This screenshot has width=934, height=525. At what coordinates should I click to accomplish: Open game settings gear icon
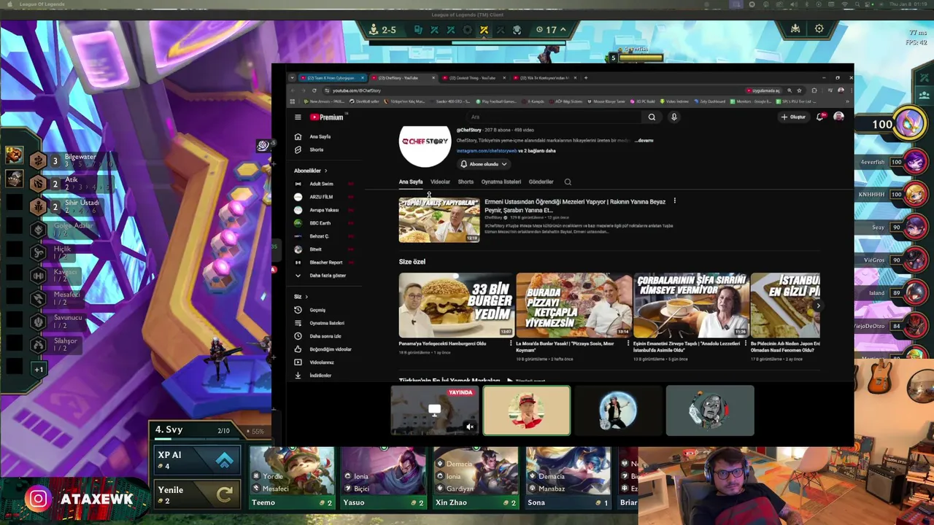819,29
